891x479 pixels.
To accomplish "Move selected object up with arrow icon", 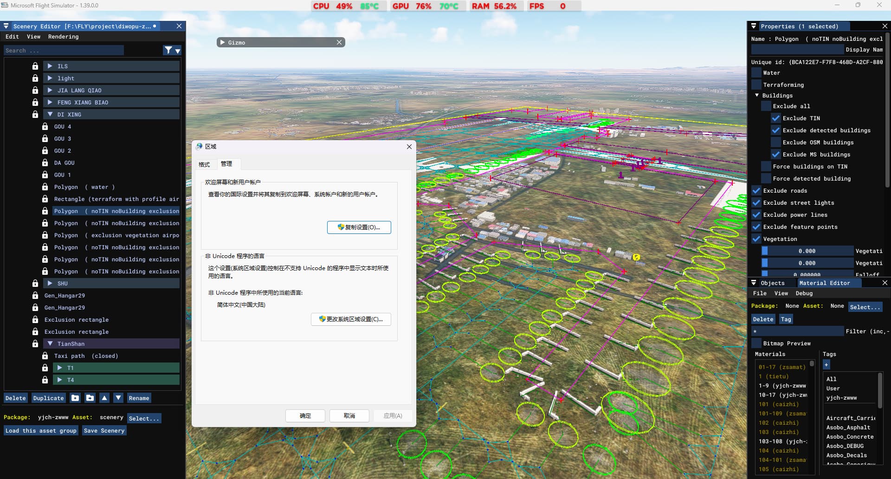I will click(104, 398).
